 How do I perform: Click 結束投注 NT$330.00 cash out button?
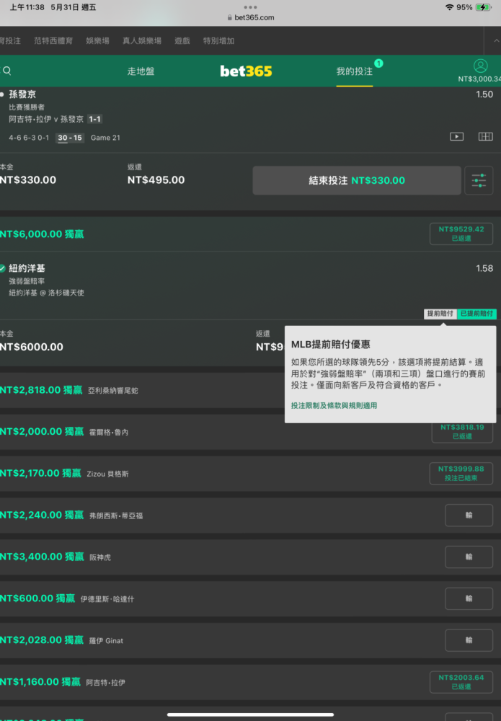click(357, 180)
